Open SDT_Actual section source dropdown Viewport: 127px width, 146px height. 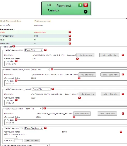(41, 89)
